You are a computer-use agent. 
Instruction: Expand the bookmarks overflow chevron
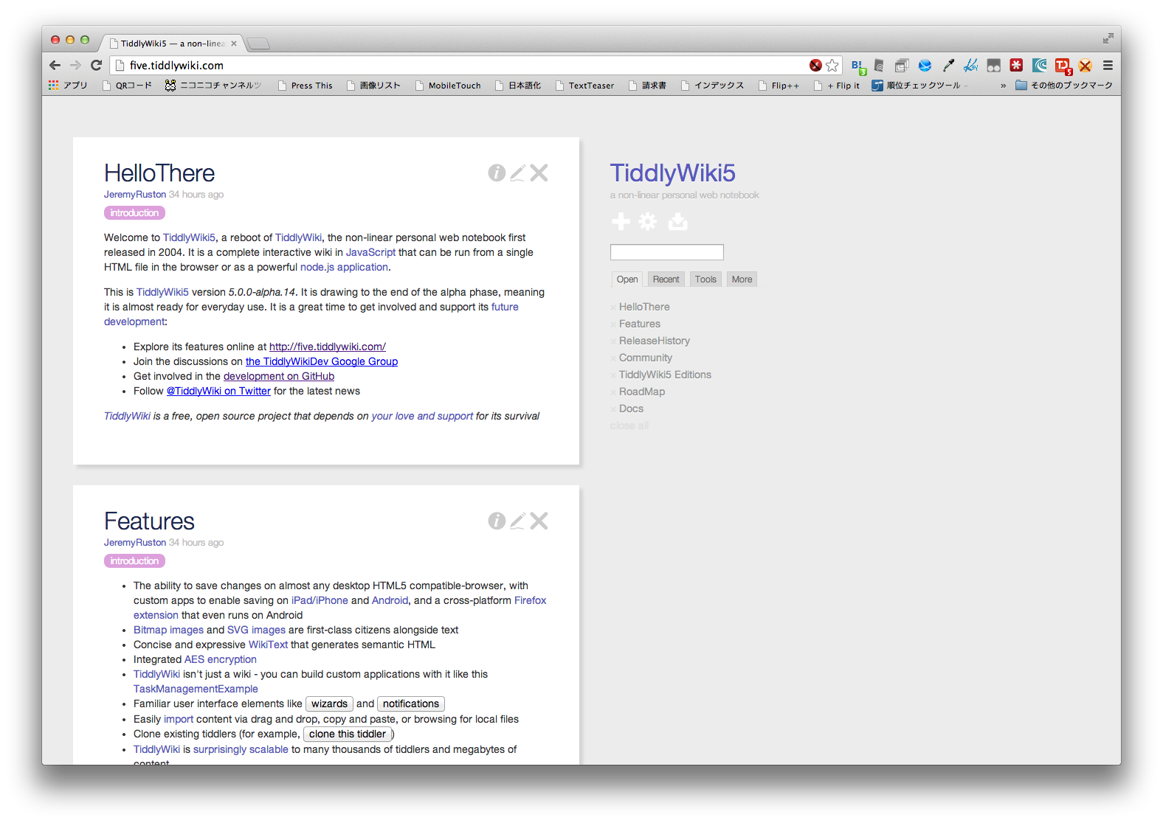pos(1003,86)
